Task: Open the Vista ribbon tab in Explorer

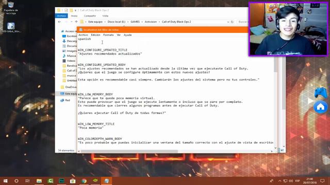Action: pos(105,16)
